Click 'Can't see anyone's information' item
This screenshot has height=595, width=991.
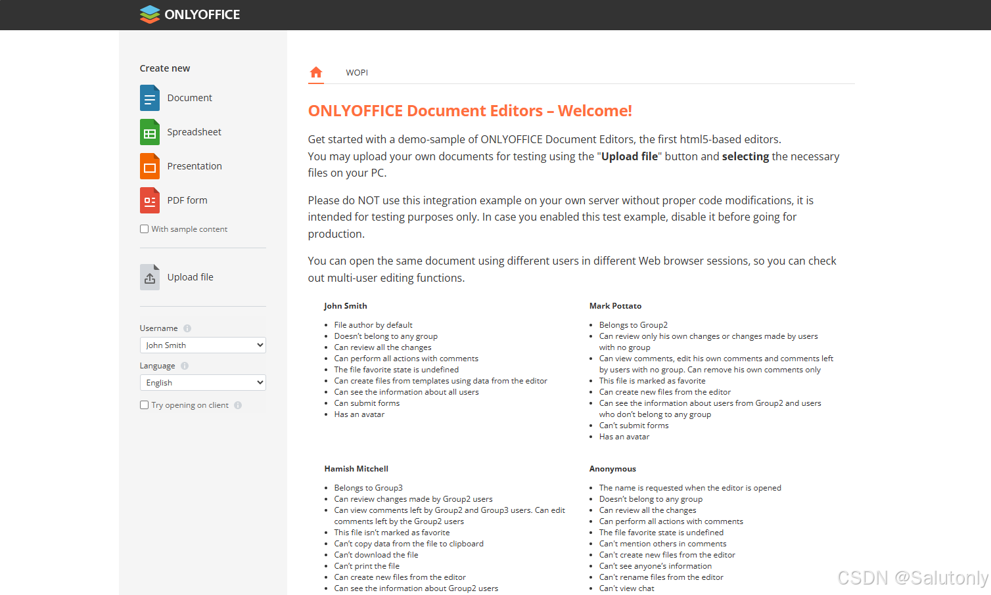(x=656, y=566)
